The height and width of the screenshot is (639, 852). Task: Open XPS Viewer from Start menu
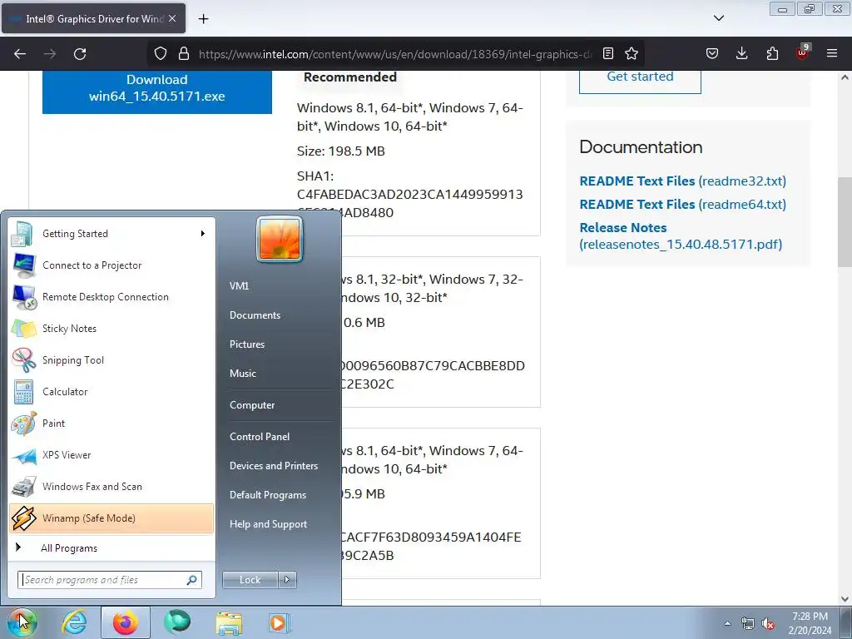[x=111, y=455]
